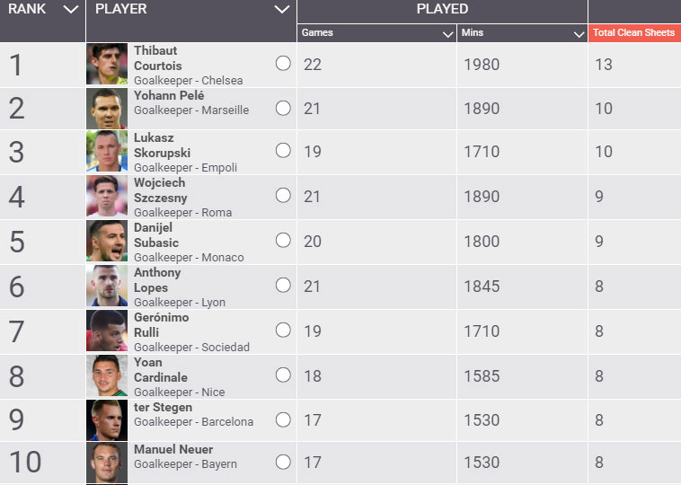681x485 pixels.
Task: Expand the RANK column dropdown arrow
Action: tap(72, 10)
